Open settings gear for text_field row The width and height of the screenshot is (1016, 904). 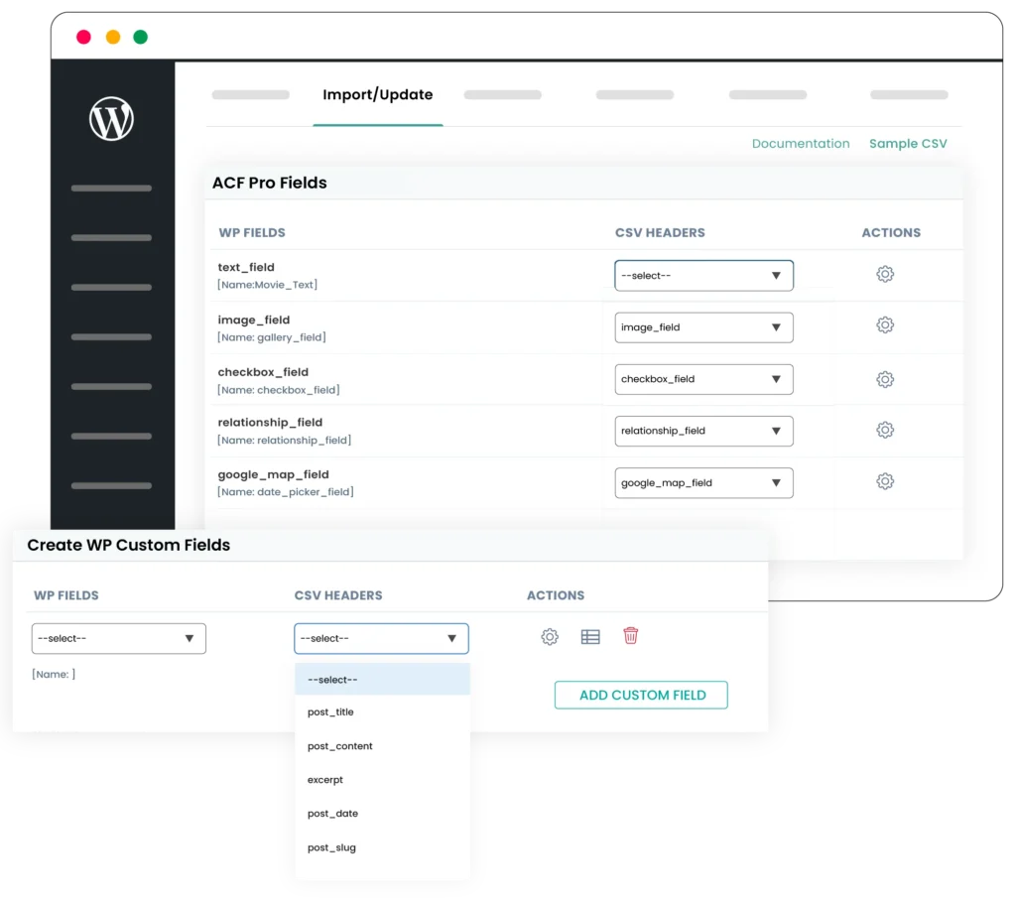884,275
